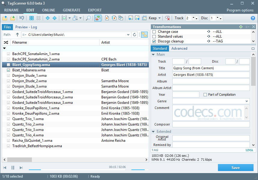Toggle the transformations panel icon

[x=98, y=18]
